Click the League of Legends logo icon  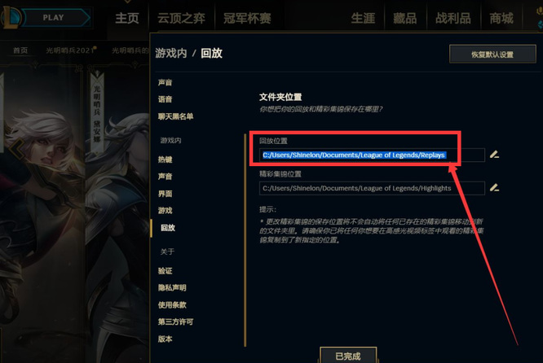click(x=11, y=17)
